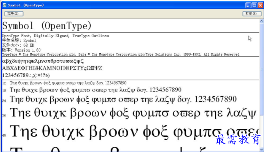Click the Typeface Monotype Corporation copyright line
Image resolution: width=264 pixels, height=152 pixels.
[121, 54]
